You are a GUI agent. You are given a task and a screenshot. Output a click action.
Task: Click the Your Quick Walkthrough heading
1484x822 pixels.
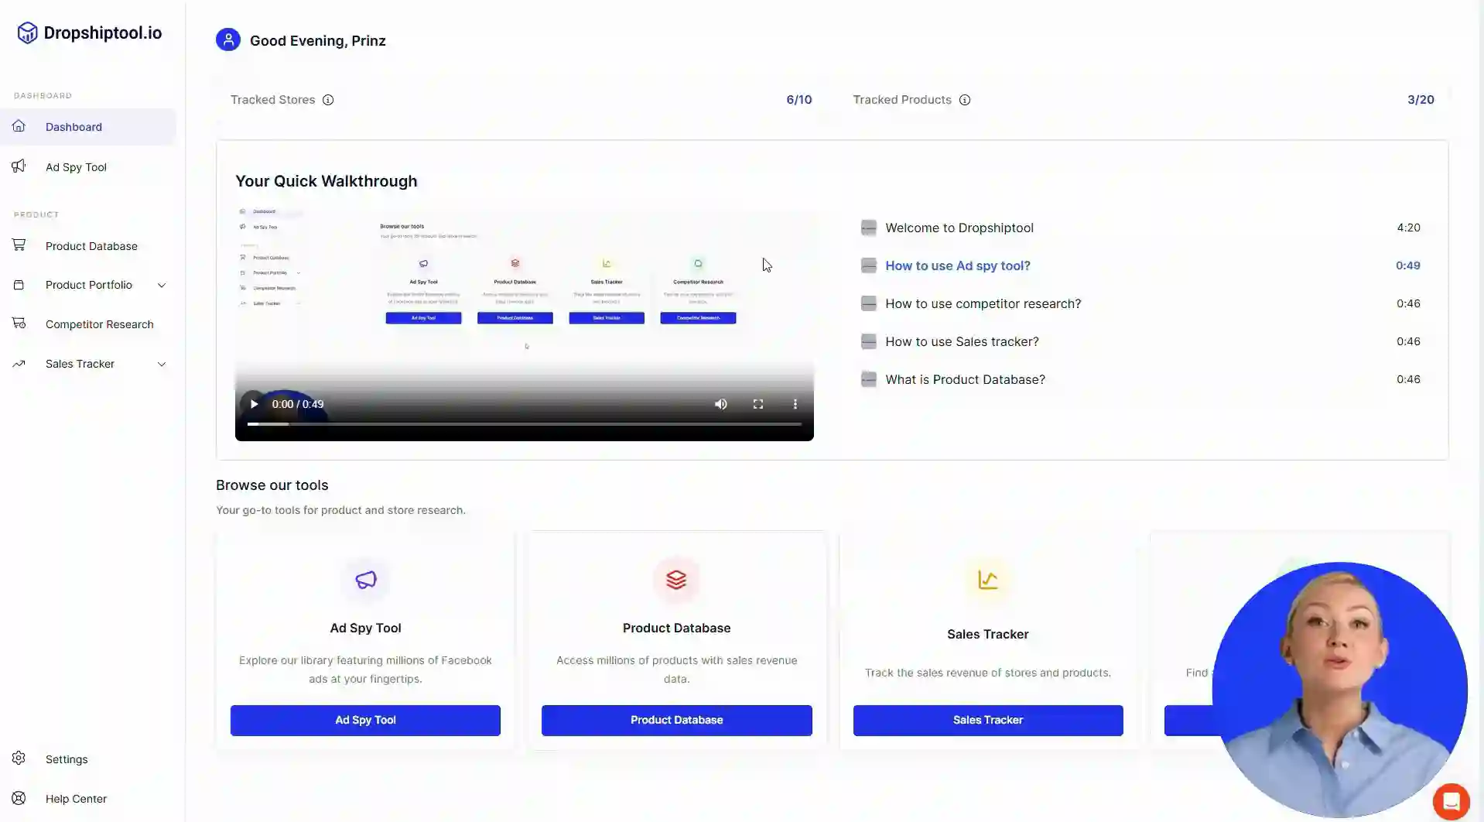(x=326, y=181)
